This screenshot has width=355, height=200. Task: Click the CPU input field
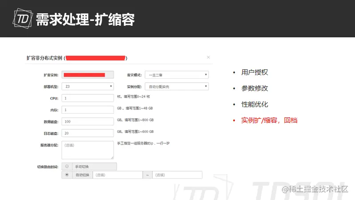87,98
